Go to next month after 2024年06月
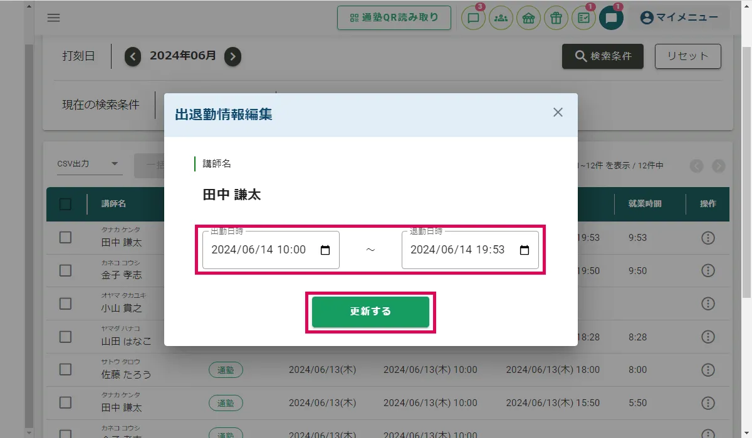 (232, 56)
